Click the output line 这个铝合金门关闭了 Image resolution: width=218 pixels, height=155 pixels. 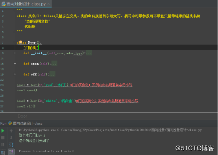click(34, 140)
